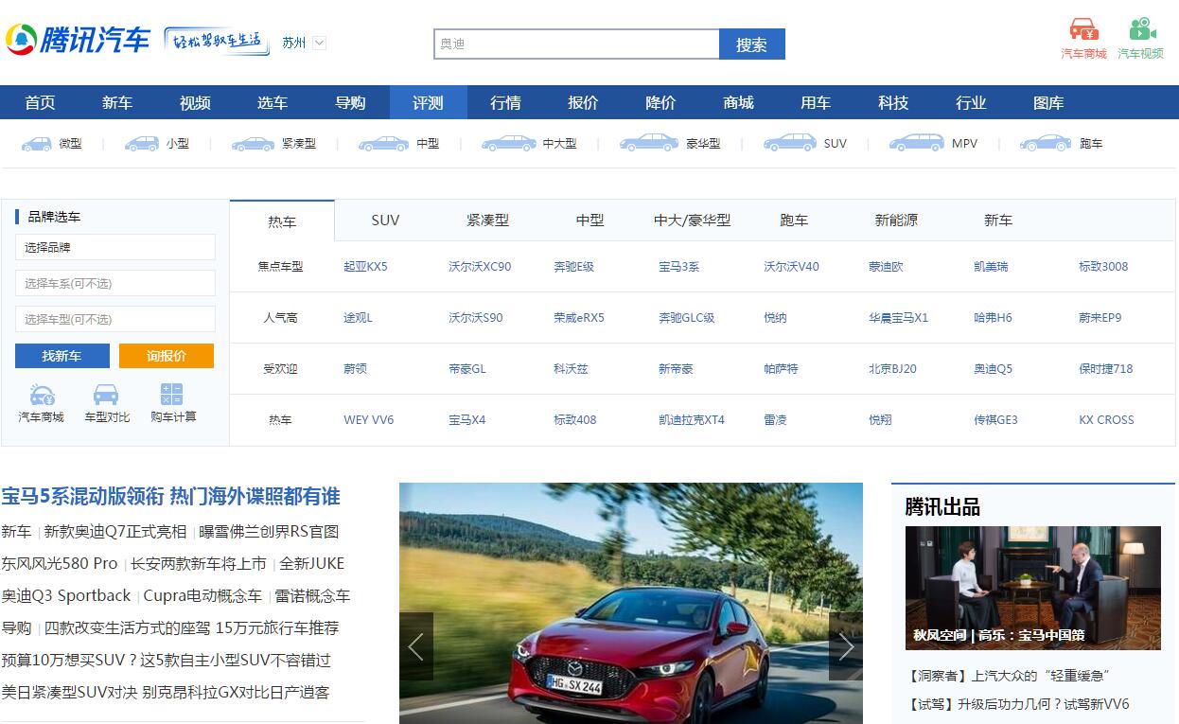Open the 沃尔沃XC90 car link
This screenshot has height=724, width=1179.
coord(479,266)
